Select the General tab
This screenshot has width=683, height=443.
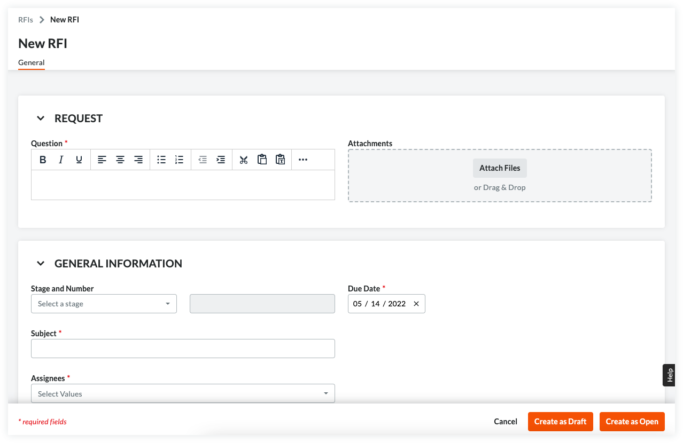(x=32, y=62)
